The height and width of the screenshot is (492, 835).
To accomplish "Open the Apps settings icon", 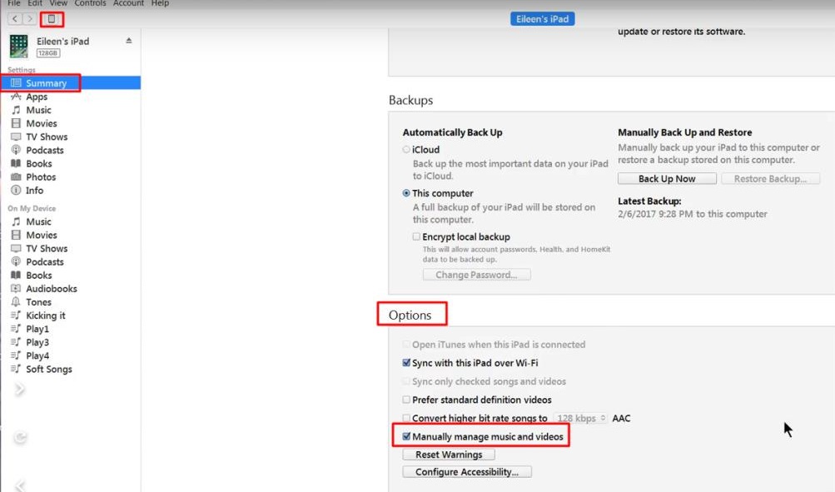I will click(16, 97).
